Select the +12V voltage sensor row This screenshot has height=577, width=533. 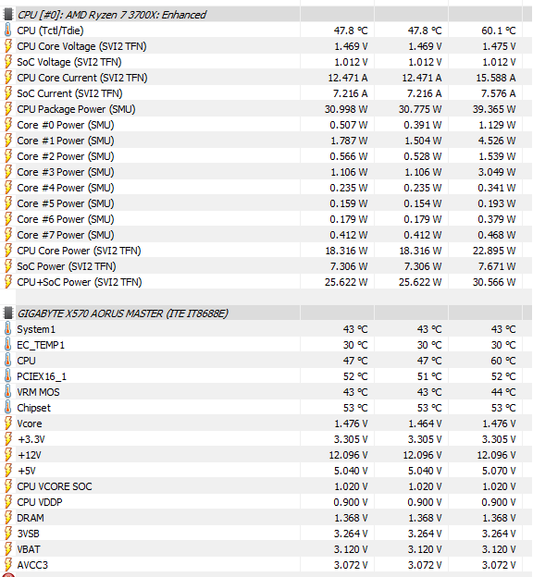(x=266, y=455)
